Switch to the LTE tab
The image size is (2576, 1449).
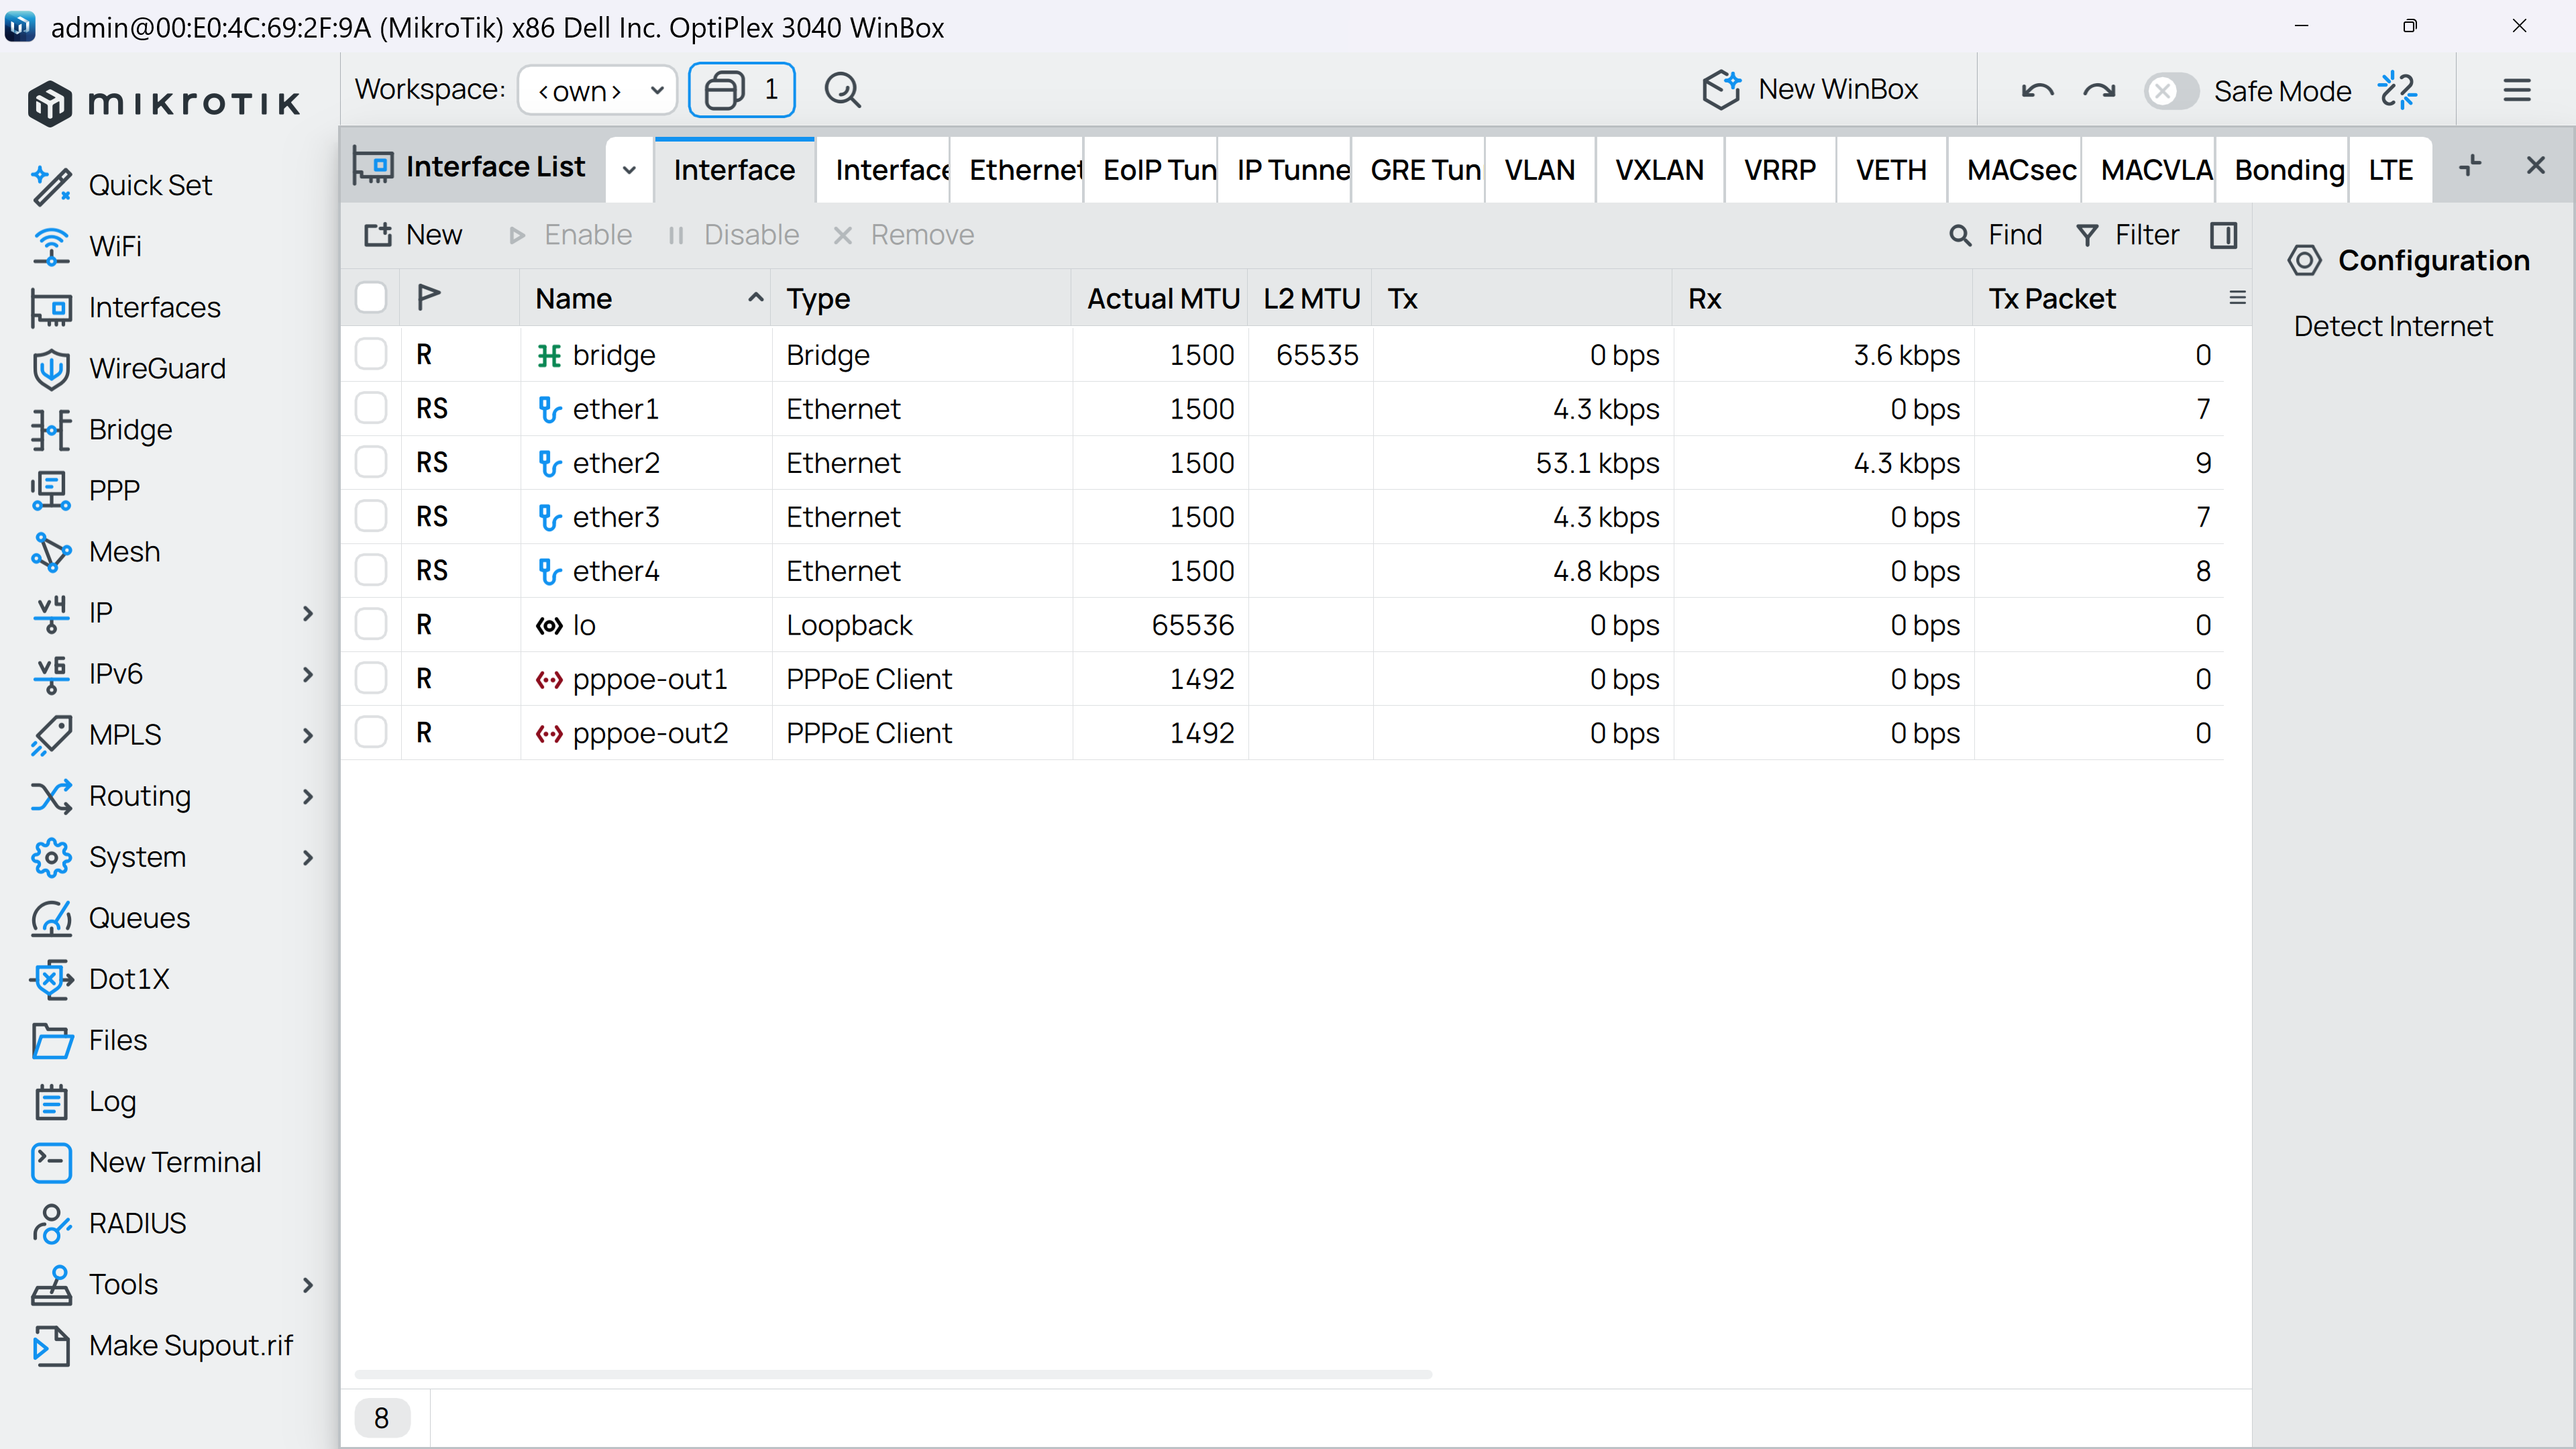click(x=2390, y=170)
